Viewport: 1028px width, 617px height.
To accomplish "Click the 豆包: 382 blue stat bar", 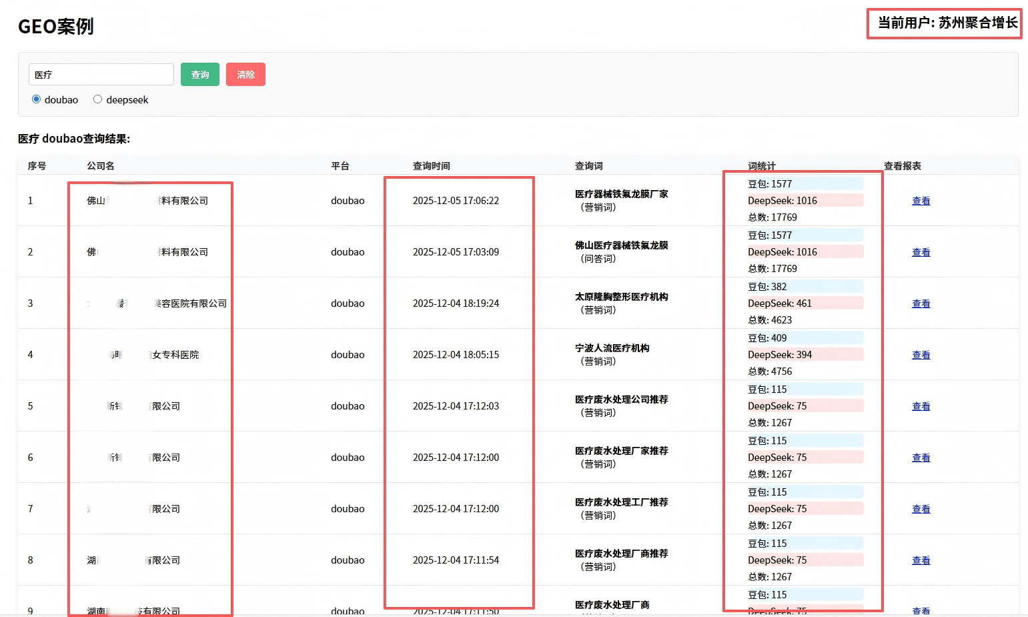I will click(805, 287).
